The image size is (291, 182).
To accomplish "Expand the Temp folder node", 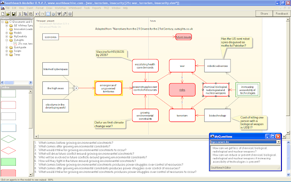I will coord(7,55).
